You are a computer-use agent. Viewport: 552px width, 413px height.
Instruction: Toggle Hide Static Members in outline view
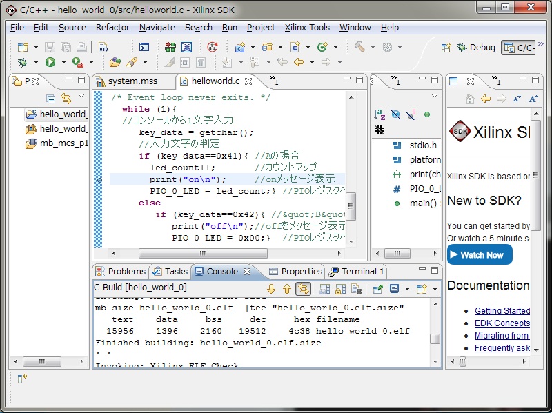tap(411, 114)
